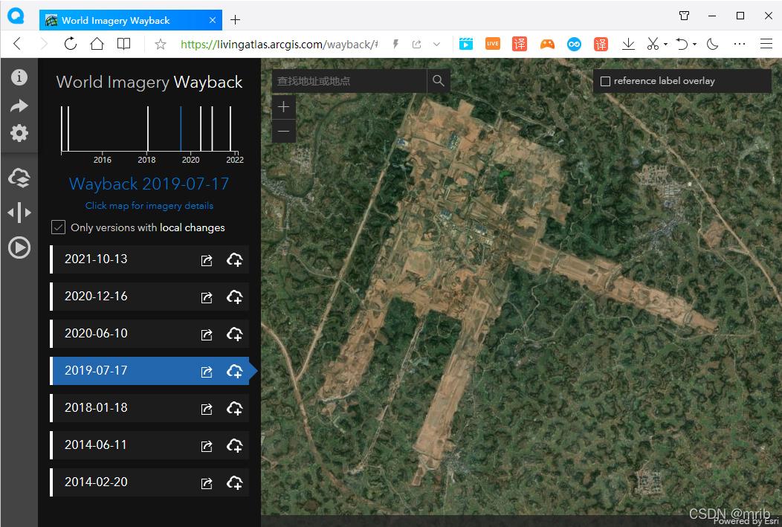Image resolution: width=782 pixels, height=527 pixels.
Task: Toggle Only versions with local changes checkbox
Action: [x=58, y=227]
